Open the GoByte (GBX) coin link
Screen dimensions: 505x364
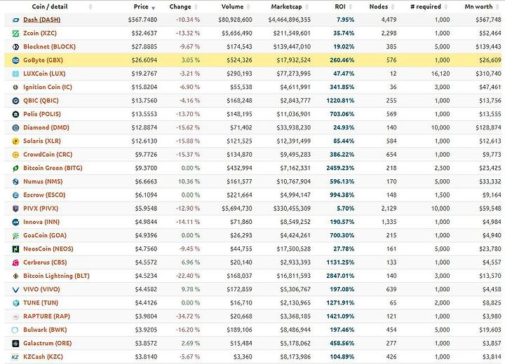pyautogui.click(x=43, y=60)
